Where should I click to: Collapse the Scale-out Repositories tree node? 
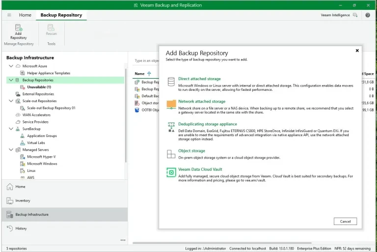pyautogui.click(x=11, y=101)
